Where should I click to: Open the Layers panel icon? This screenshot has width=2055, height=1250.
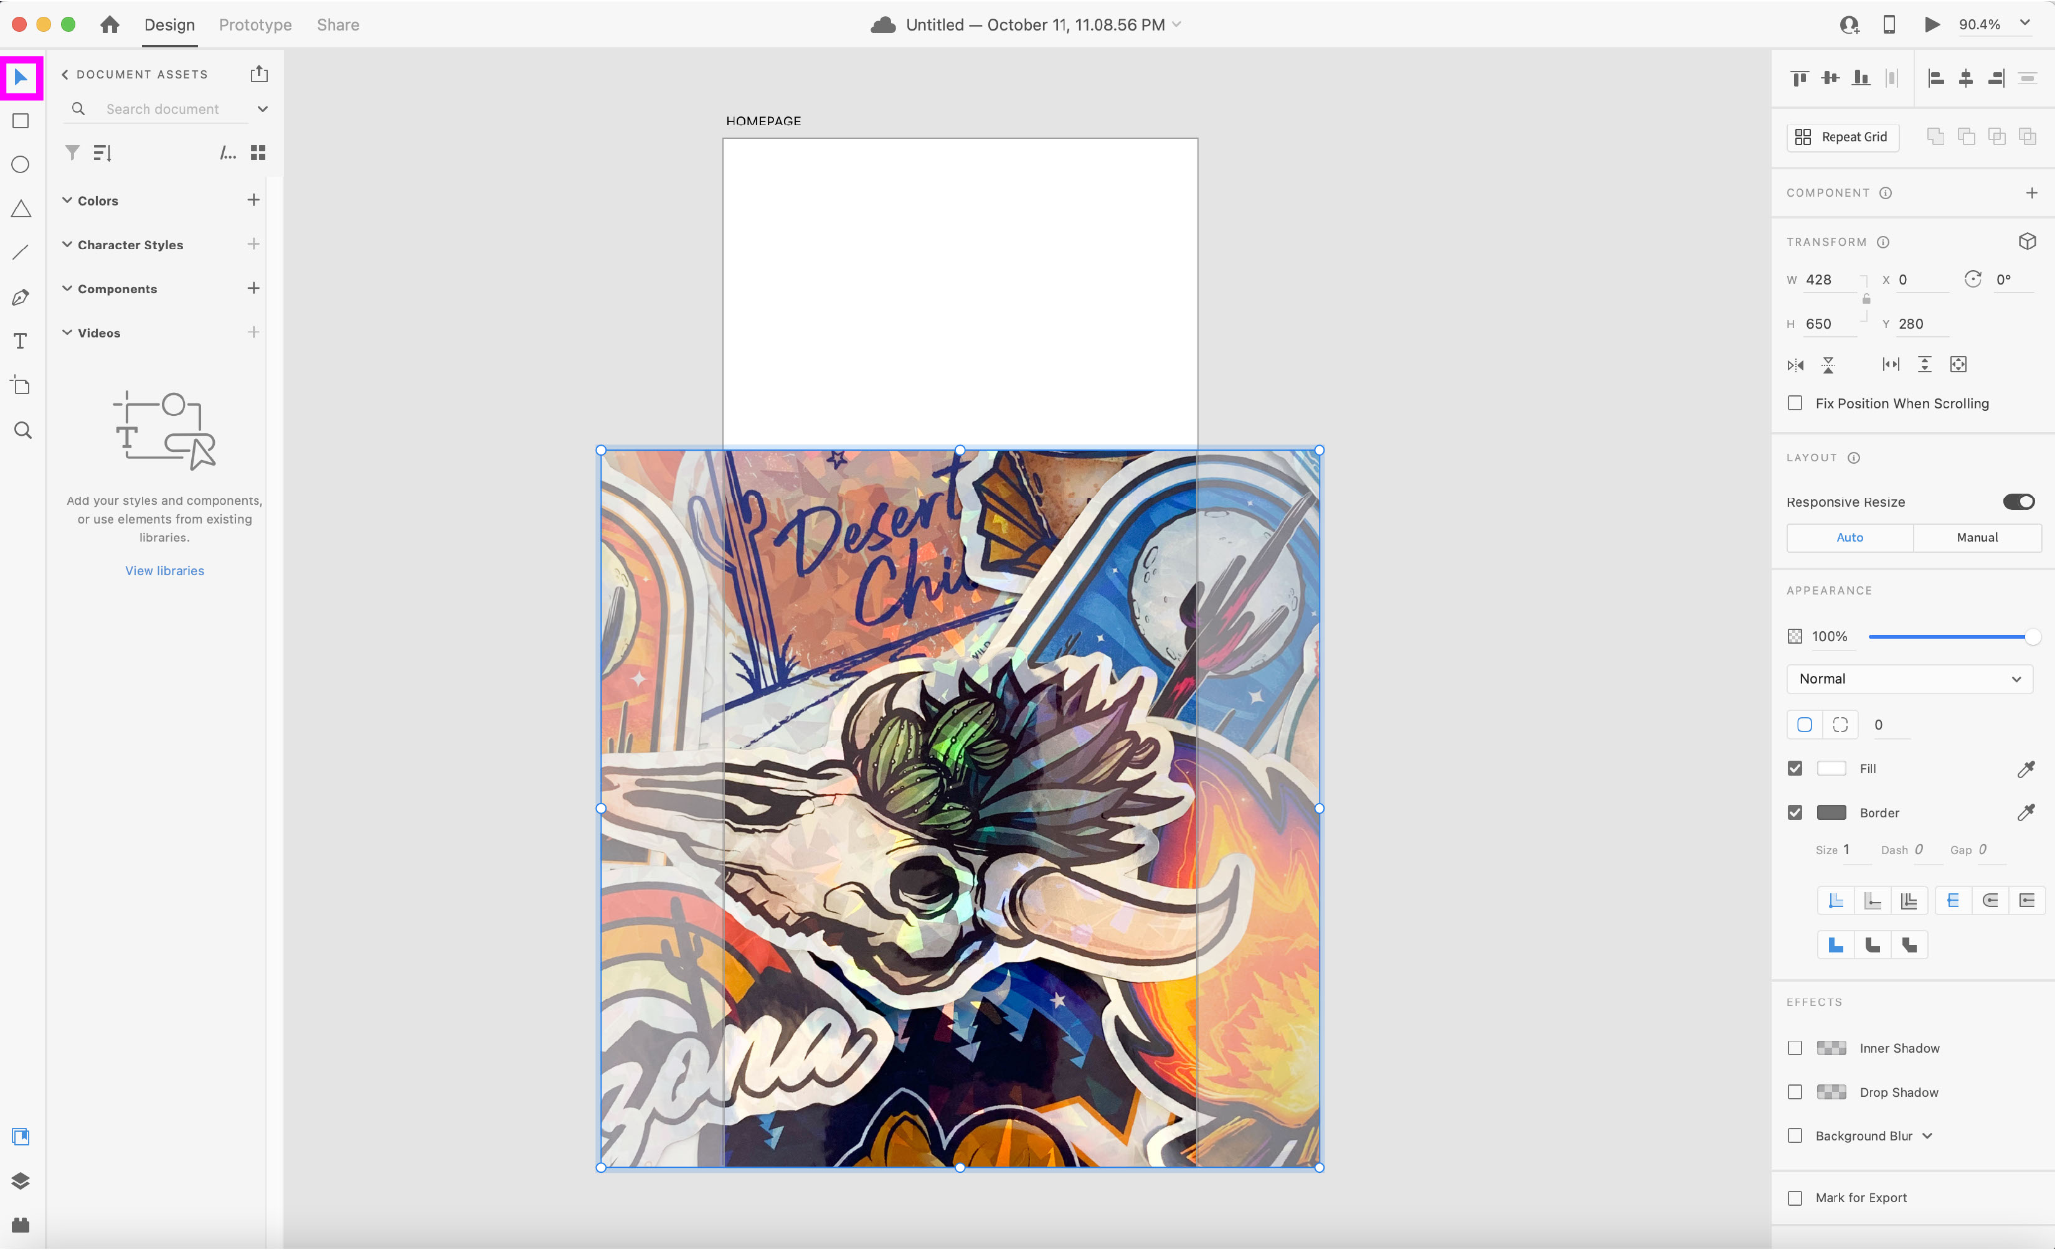tap(21, 1181)
